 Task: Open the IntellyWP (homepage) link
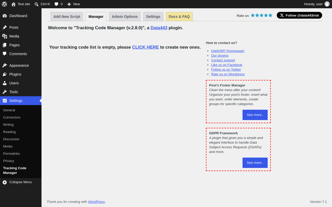click(228, 51)
